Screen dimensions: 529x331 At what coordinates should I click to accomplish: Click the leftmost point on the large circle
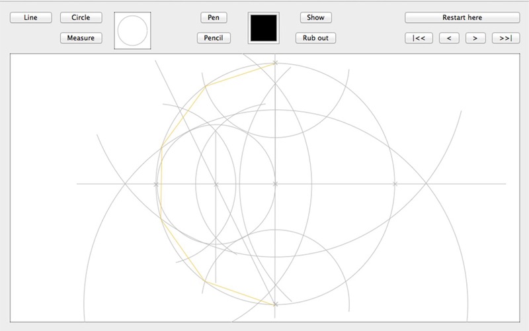tap(156, 185)
